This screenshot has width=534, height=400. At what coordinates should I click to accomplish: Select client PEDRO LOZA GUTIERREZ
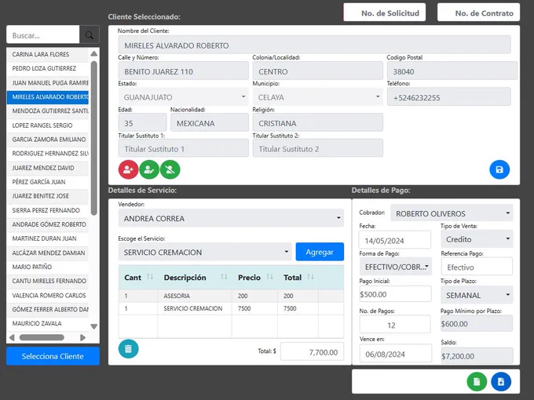47,68
